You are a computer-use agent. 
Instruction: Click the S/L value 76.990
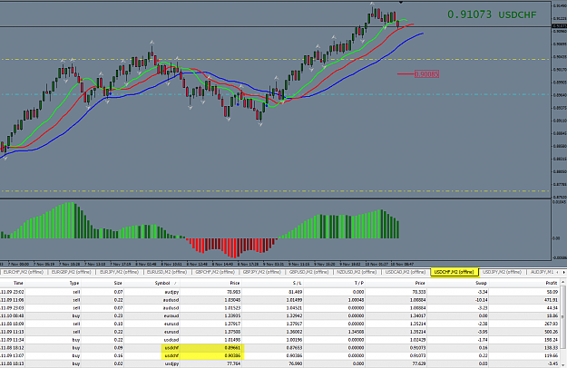click(296, 363)
